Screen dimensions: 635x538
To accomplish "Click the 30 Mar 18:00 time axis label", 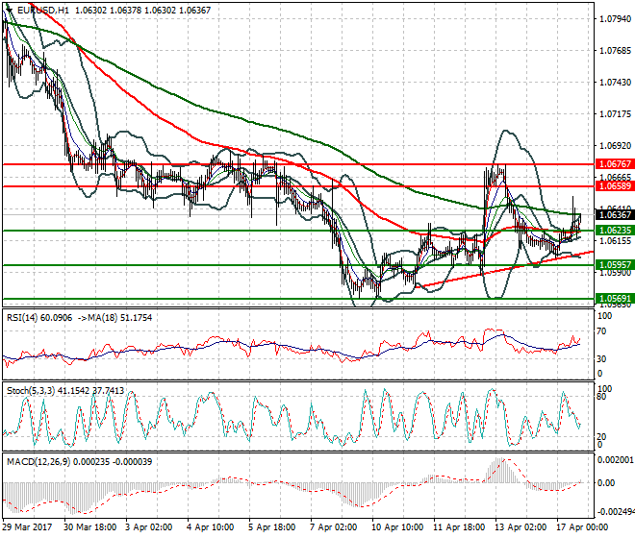I will point(89,527).
